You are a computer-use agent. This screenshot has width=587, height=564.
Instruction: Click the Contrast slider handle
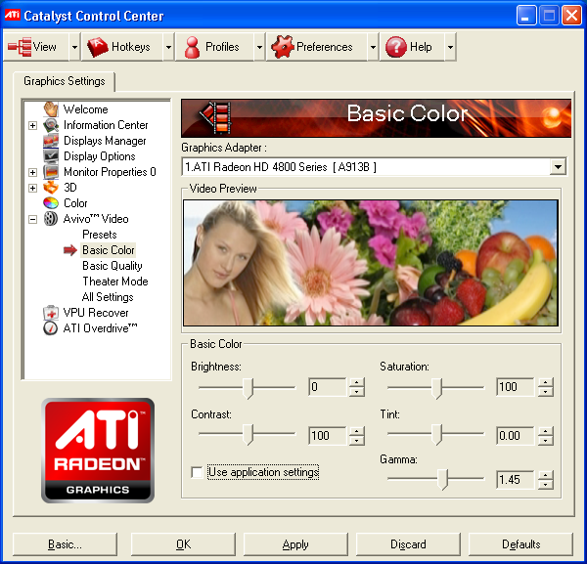pos(248,434)
